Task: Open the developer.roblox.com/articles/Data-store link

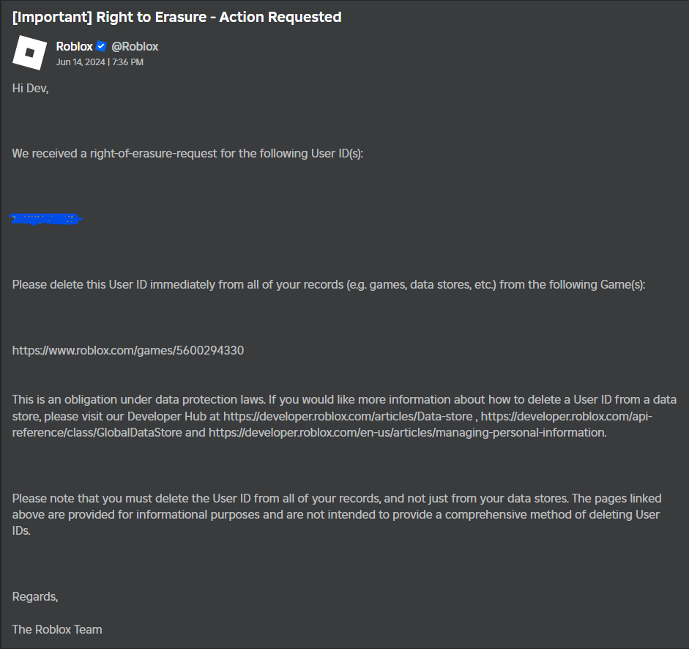Action: click(348, 416)
